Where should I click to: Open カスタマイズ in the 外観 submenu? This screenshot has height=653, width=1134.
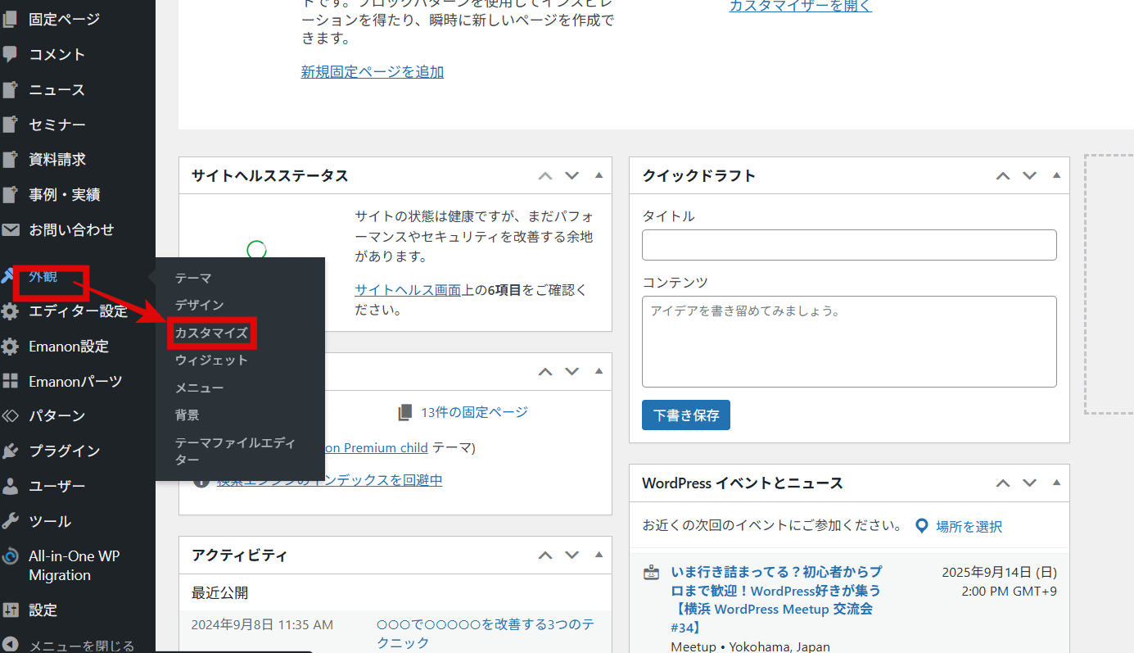(x=211, y=333)
